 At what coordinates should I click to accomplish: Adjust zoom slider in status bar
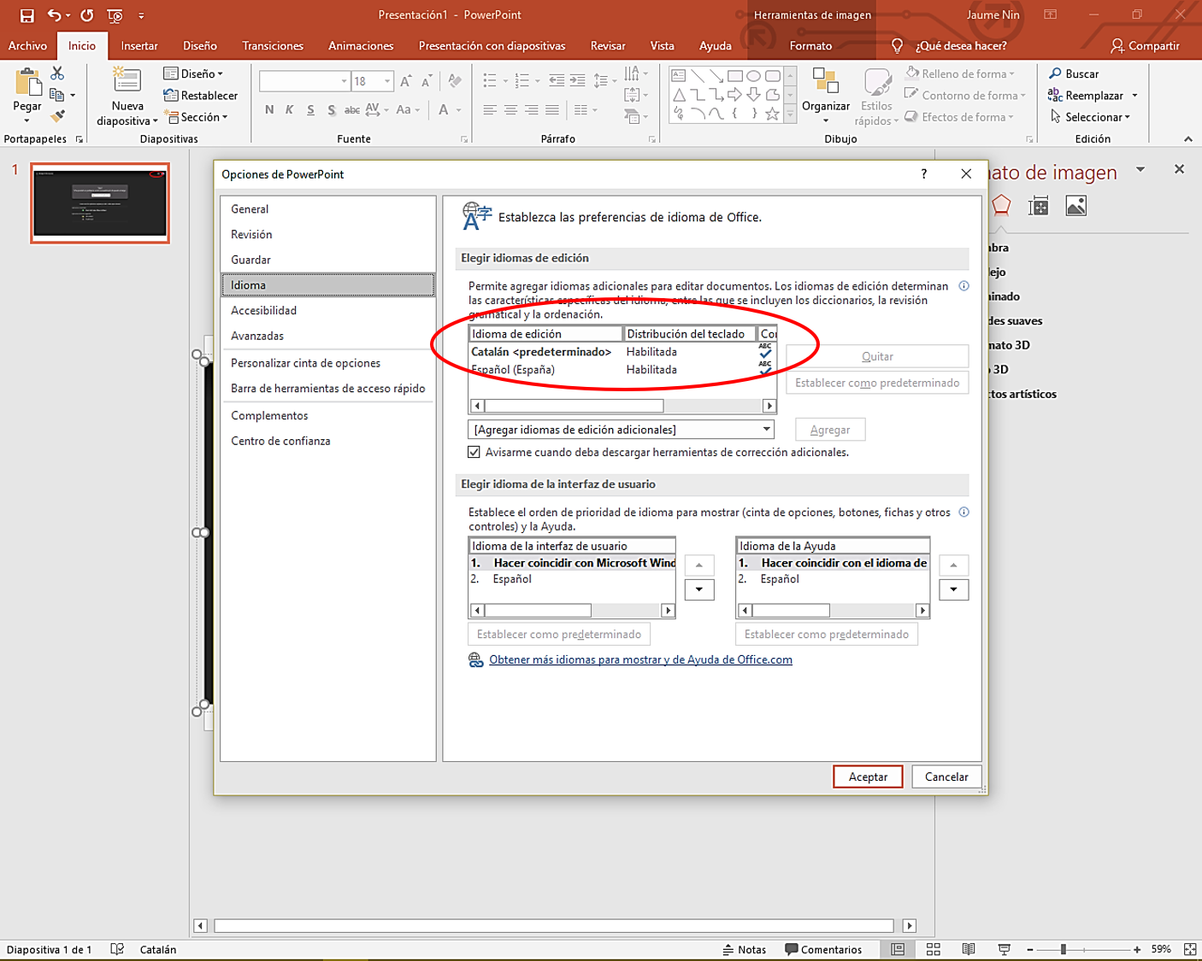click(1063, 949)
